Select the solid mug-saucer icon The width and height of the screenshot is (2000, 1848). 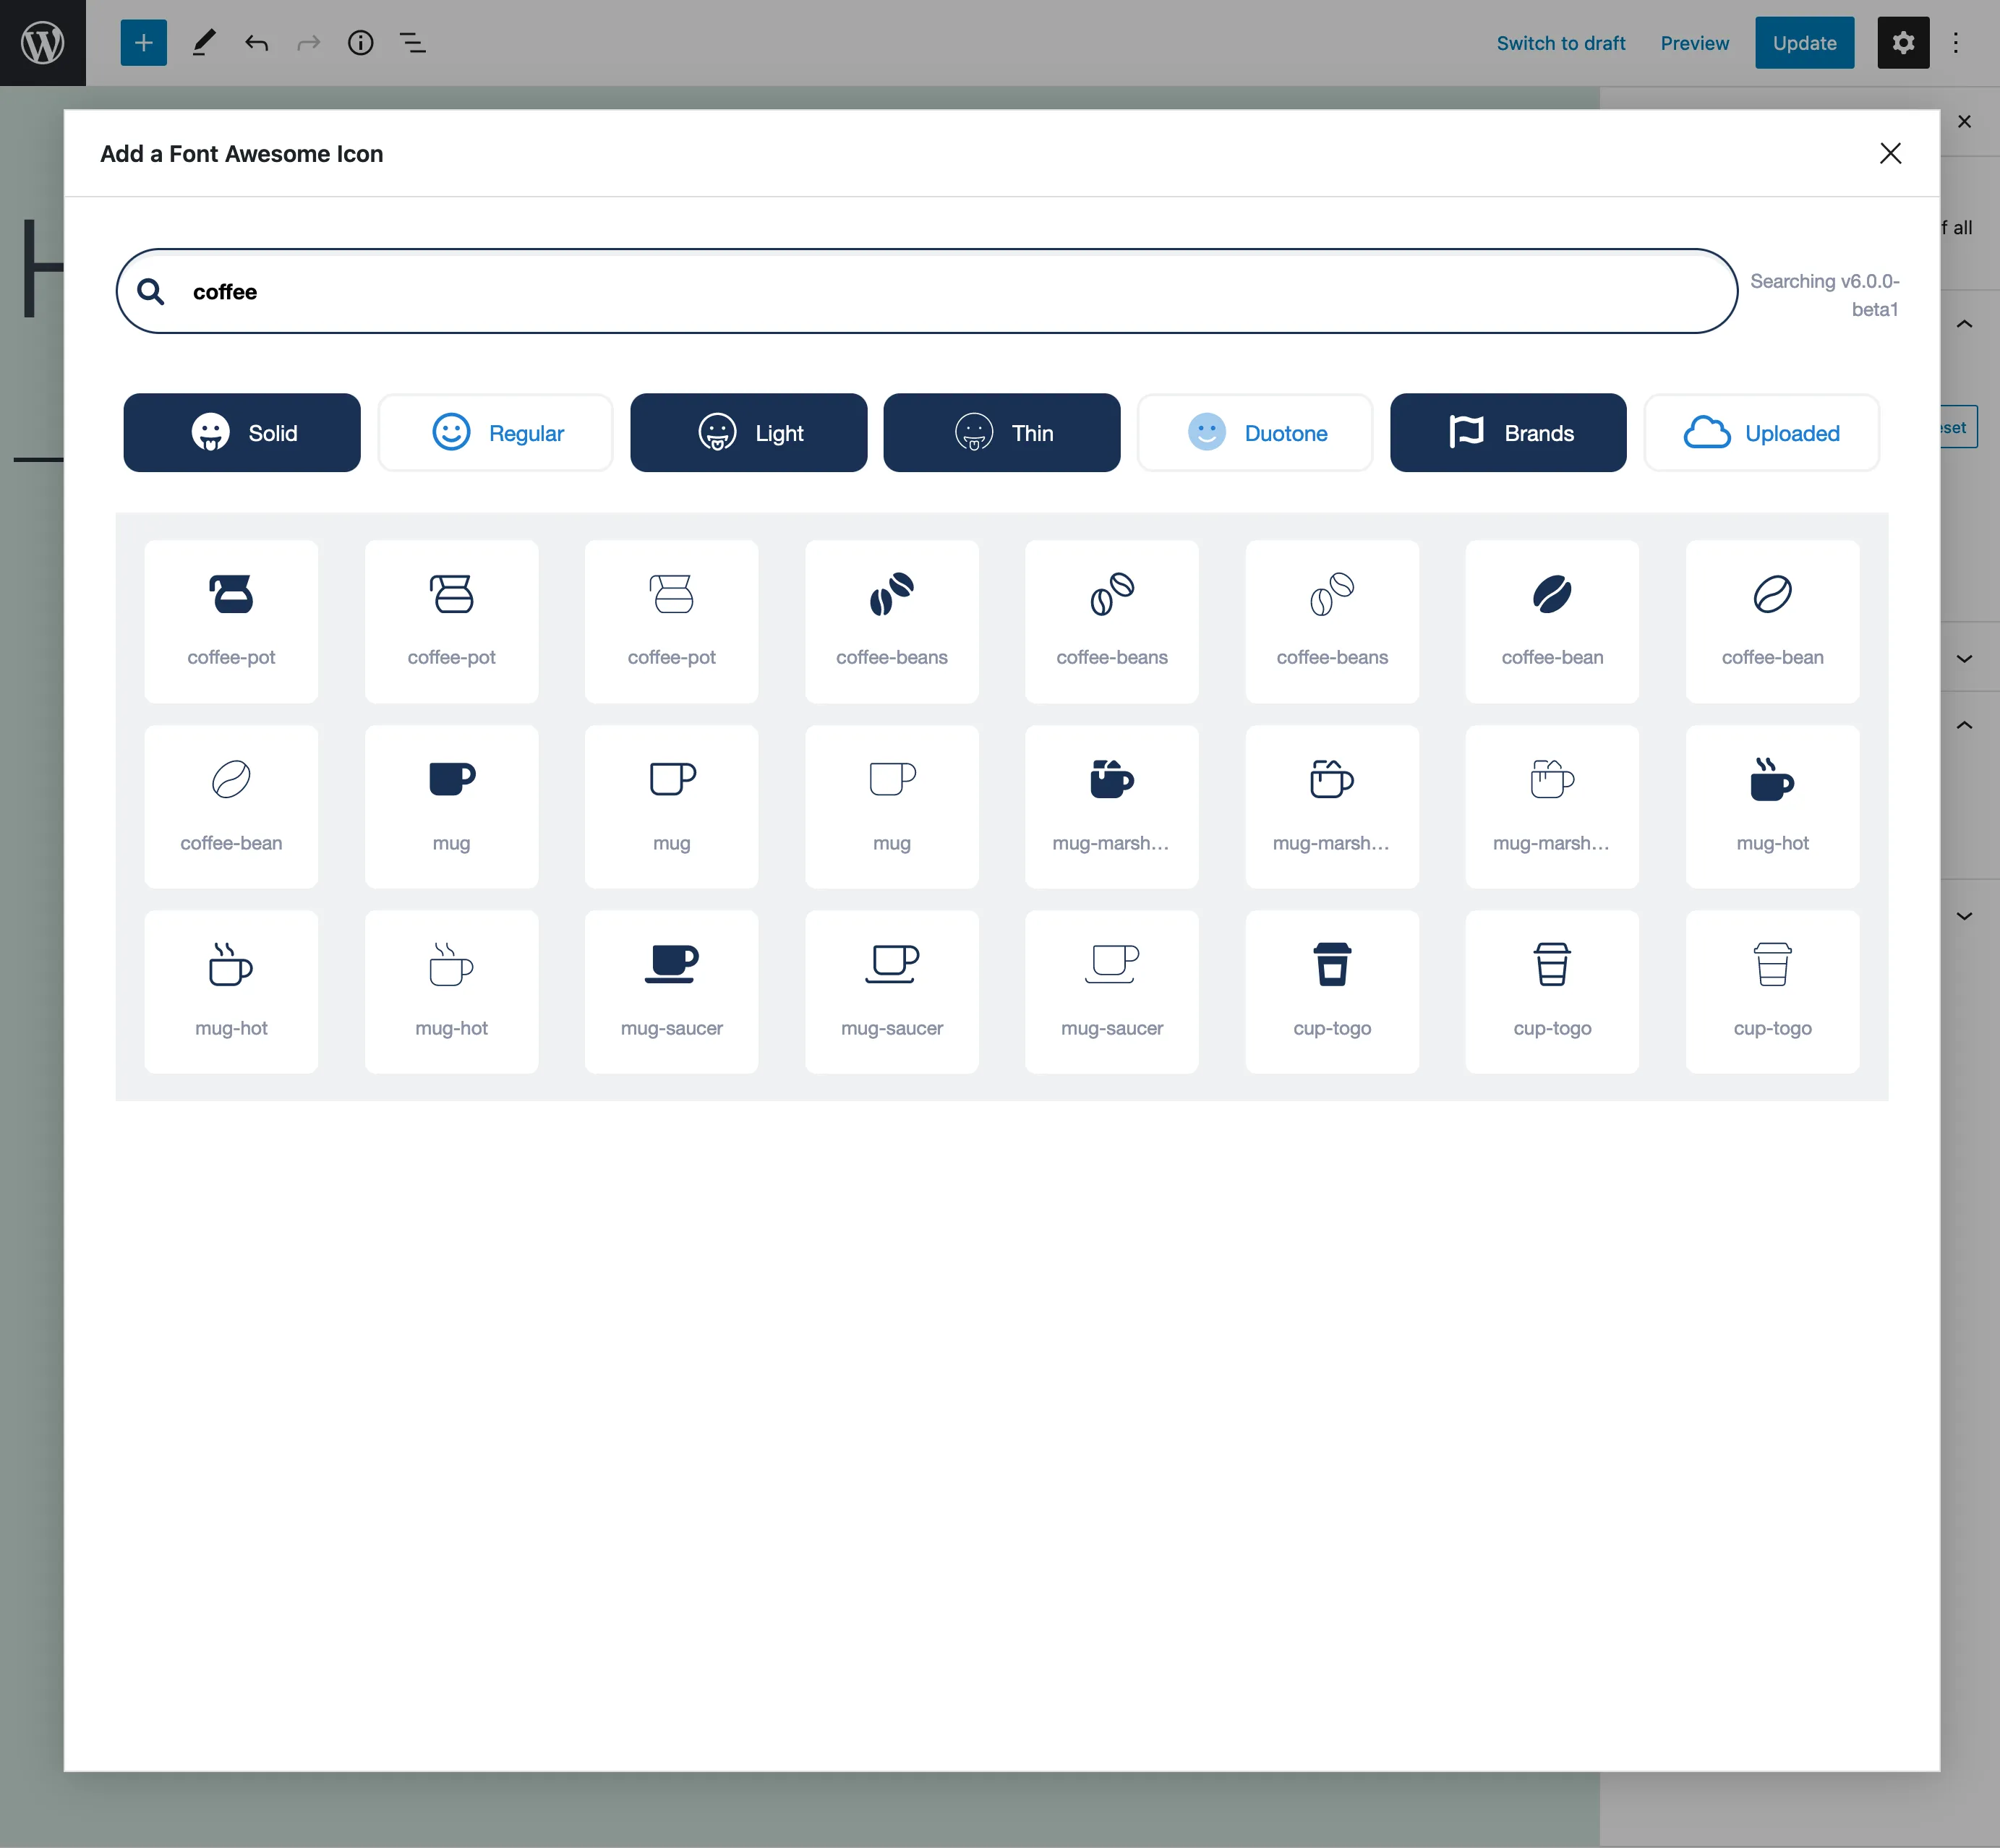pyautogui.click(x=671, y=990)
